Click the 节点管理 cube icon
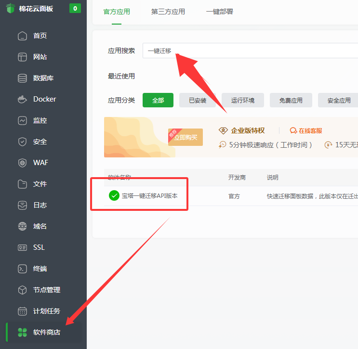Image resolution: width=358 pixels, height=349 pixels. click(x=22, y=290)
